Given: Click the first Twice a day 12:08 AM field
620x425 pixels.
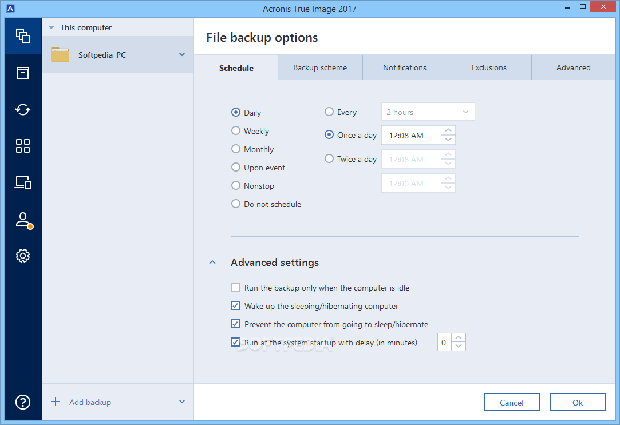Looking at the screenshot, I should coord(411,159).
